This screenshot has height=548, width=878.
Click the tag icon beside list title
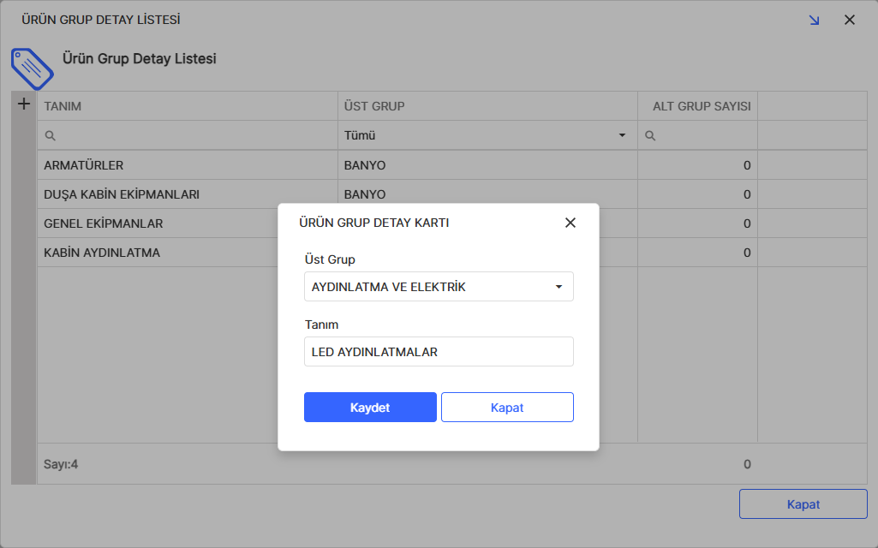(32, 68)
